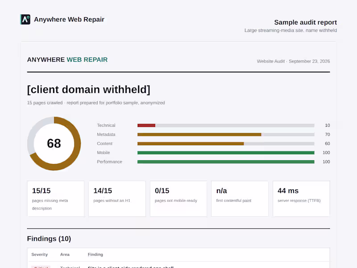The height and width of the screenshot is (268, 357).
Task: Click the Technical score bar
Action: click(x=226, y=126)
